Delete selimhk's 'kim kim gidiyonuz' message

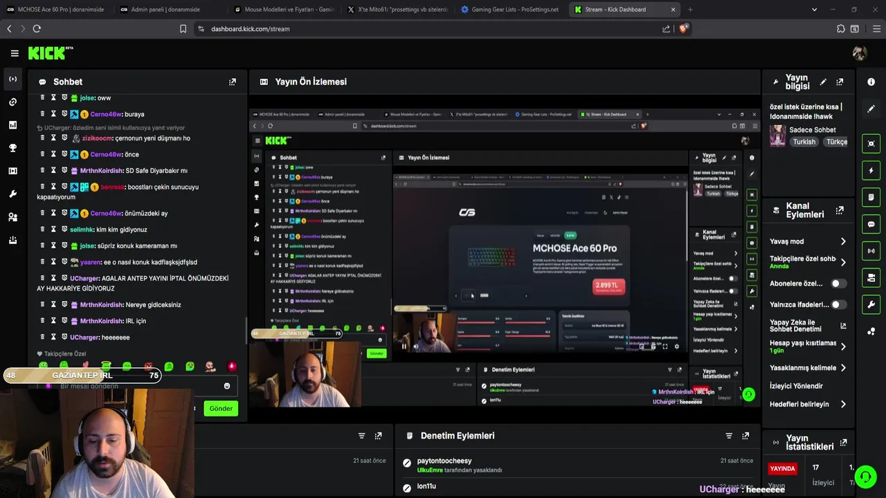pyautogui.click(x=42, y=229)
